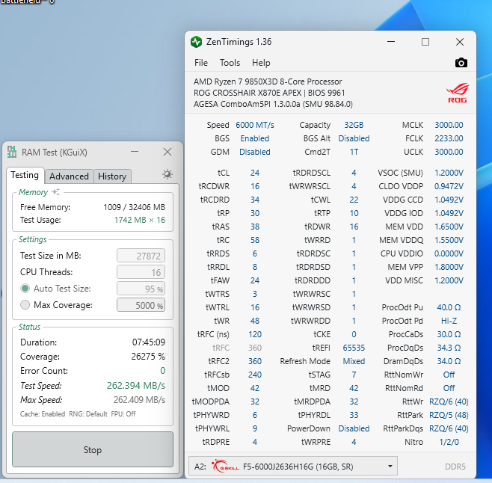492x483 pixels.
Task: Click the Free Memory 1009 / 32406 MB
Action: coord(134,207)
